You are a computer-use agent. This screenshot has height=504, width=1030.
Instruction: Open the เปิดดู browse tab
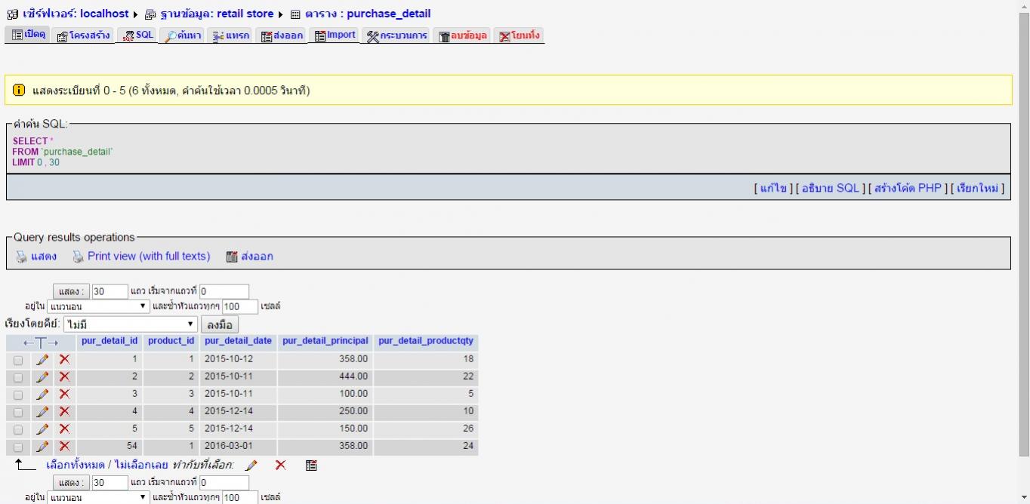tap(29, 35)
